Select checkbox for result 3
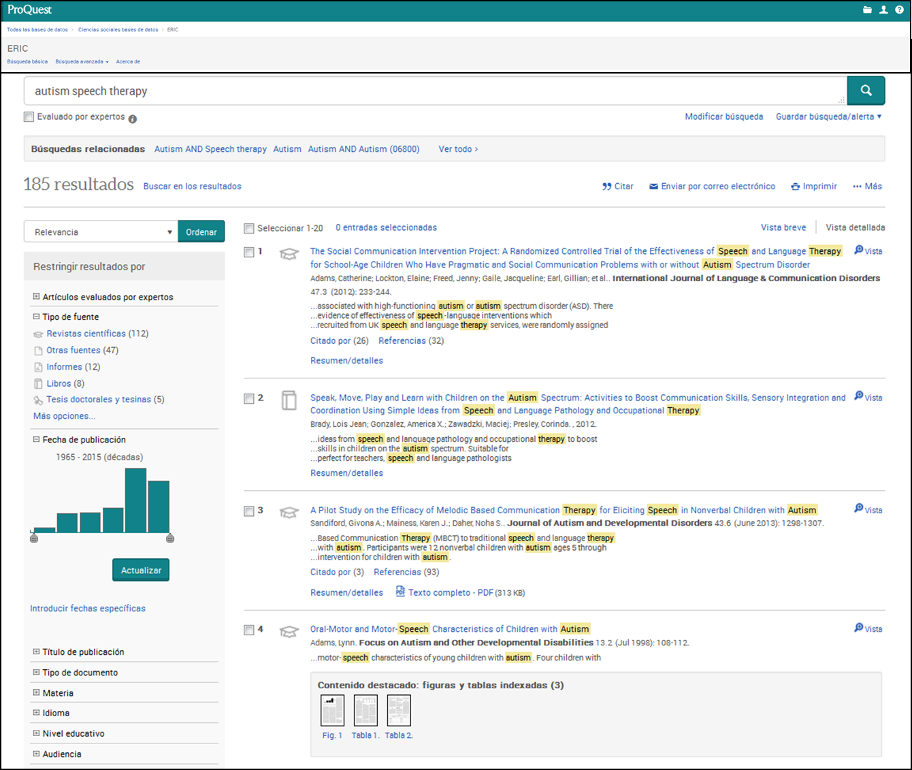Viewport: 912px width, 770px height. (x=249, y=511)
